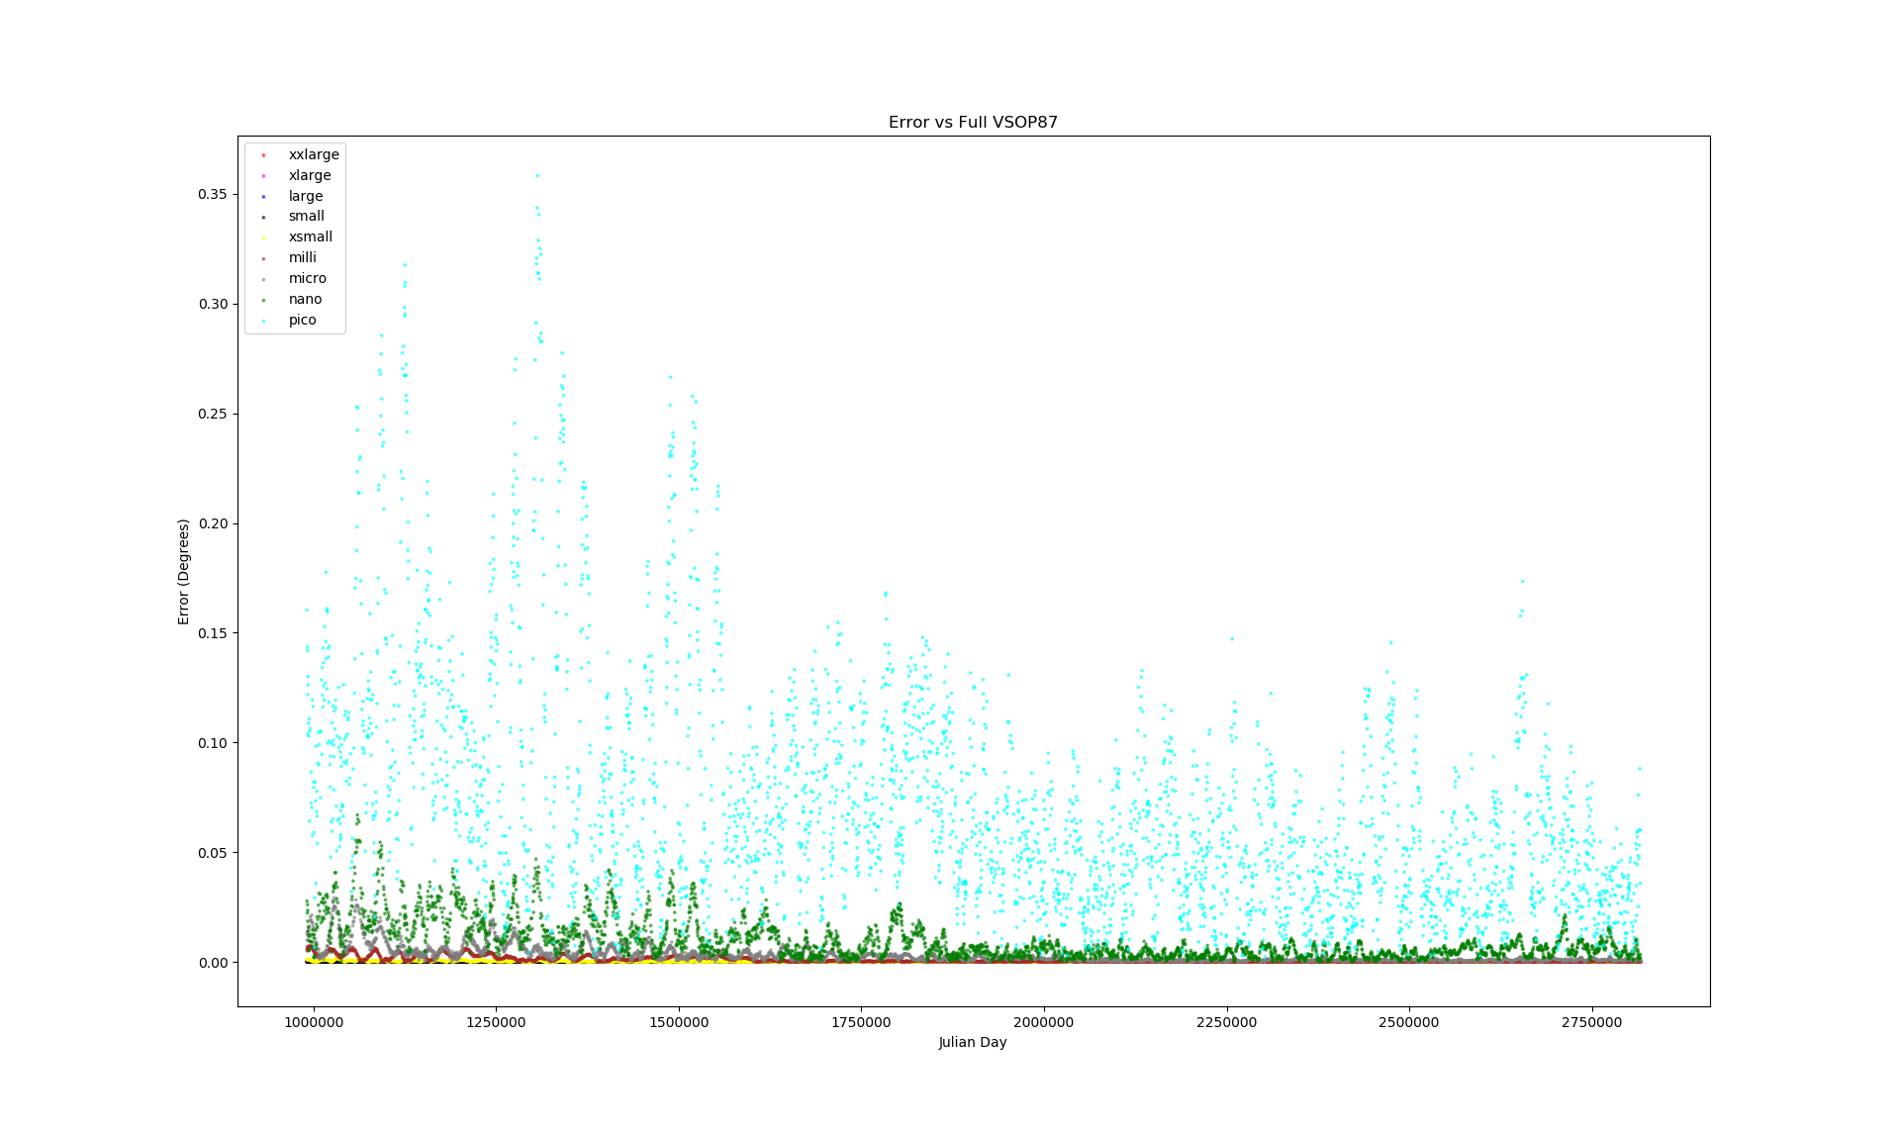Click the xxlarge legend marker dot

click(x=263, y=154)
